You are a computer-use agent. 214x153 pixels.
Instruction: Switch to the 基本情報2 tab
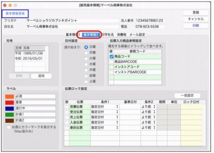(91, 34)
